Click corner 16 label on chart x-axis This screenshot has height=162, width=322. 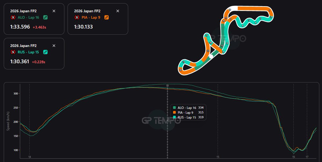pyautogui.click(x=294, y=157)
